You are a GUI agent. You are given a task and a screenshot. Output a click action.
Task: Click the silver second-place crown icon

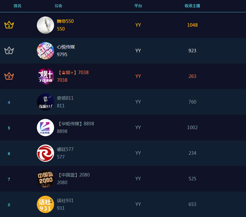(9, 50)
